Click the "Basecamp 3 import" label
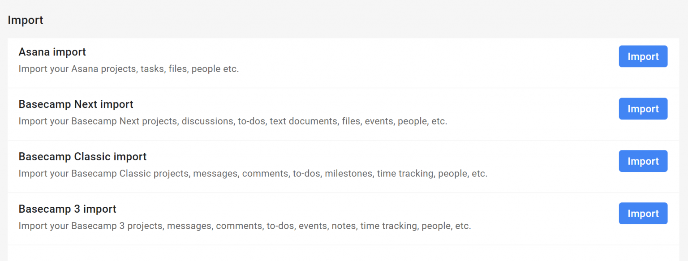Image resolution: width=688 pixels, height=261 pixels. pos(67,209)
